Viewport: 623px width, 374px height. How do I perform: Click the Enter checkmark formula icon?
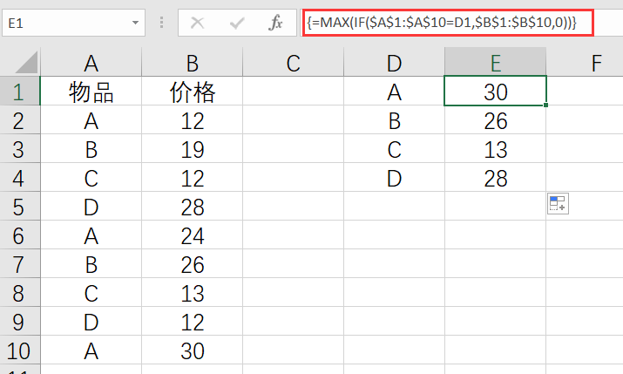237,23
